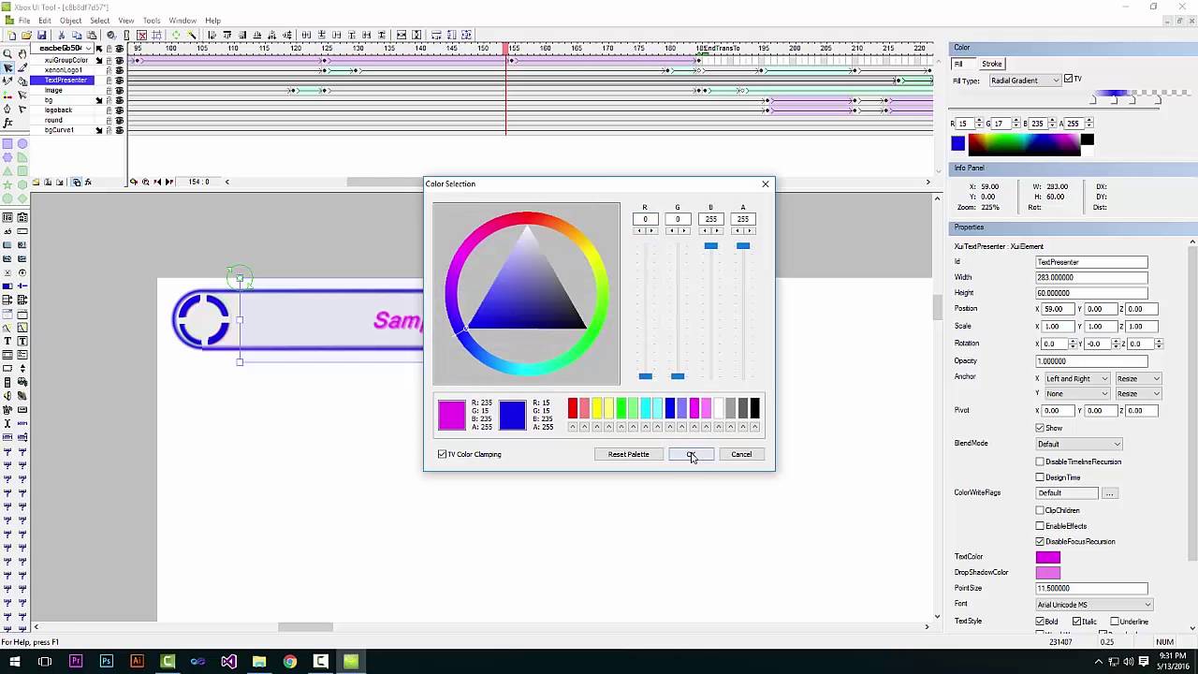Toggle TV checkbox in Color panel
Image resolution: width=1198 pixels, height=674 pixels.
click(1069, 80)
